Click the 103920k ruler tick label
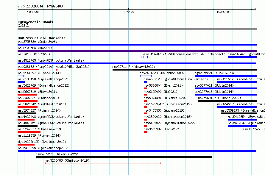This screenshot has width=265, height=175. coord(223,12)
